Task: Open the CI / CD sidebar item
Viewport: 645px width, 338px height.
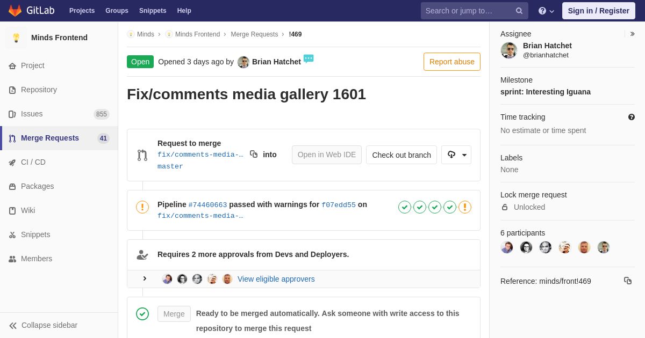Action: [x=33, y=162]
